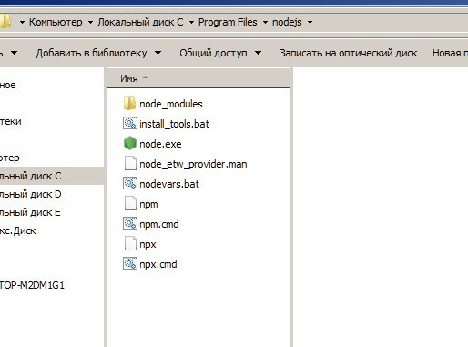
Task: Click the npm.cmd gear icon
Action: tap(130, 224)
